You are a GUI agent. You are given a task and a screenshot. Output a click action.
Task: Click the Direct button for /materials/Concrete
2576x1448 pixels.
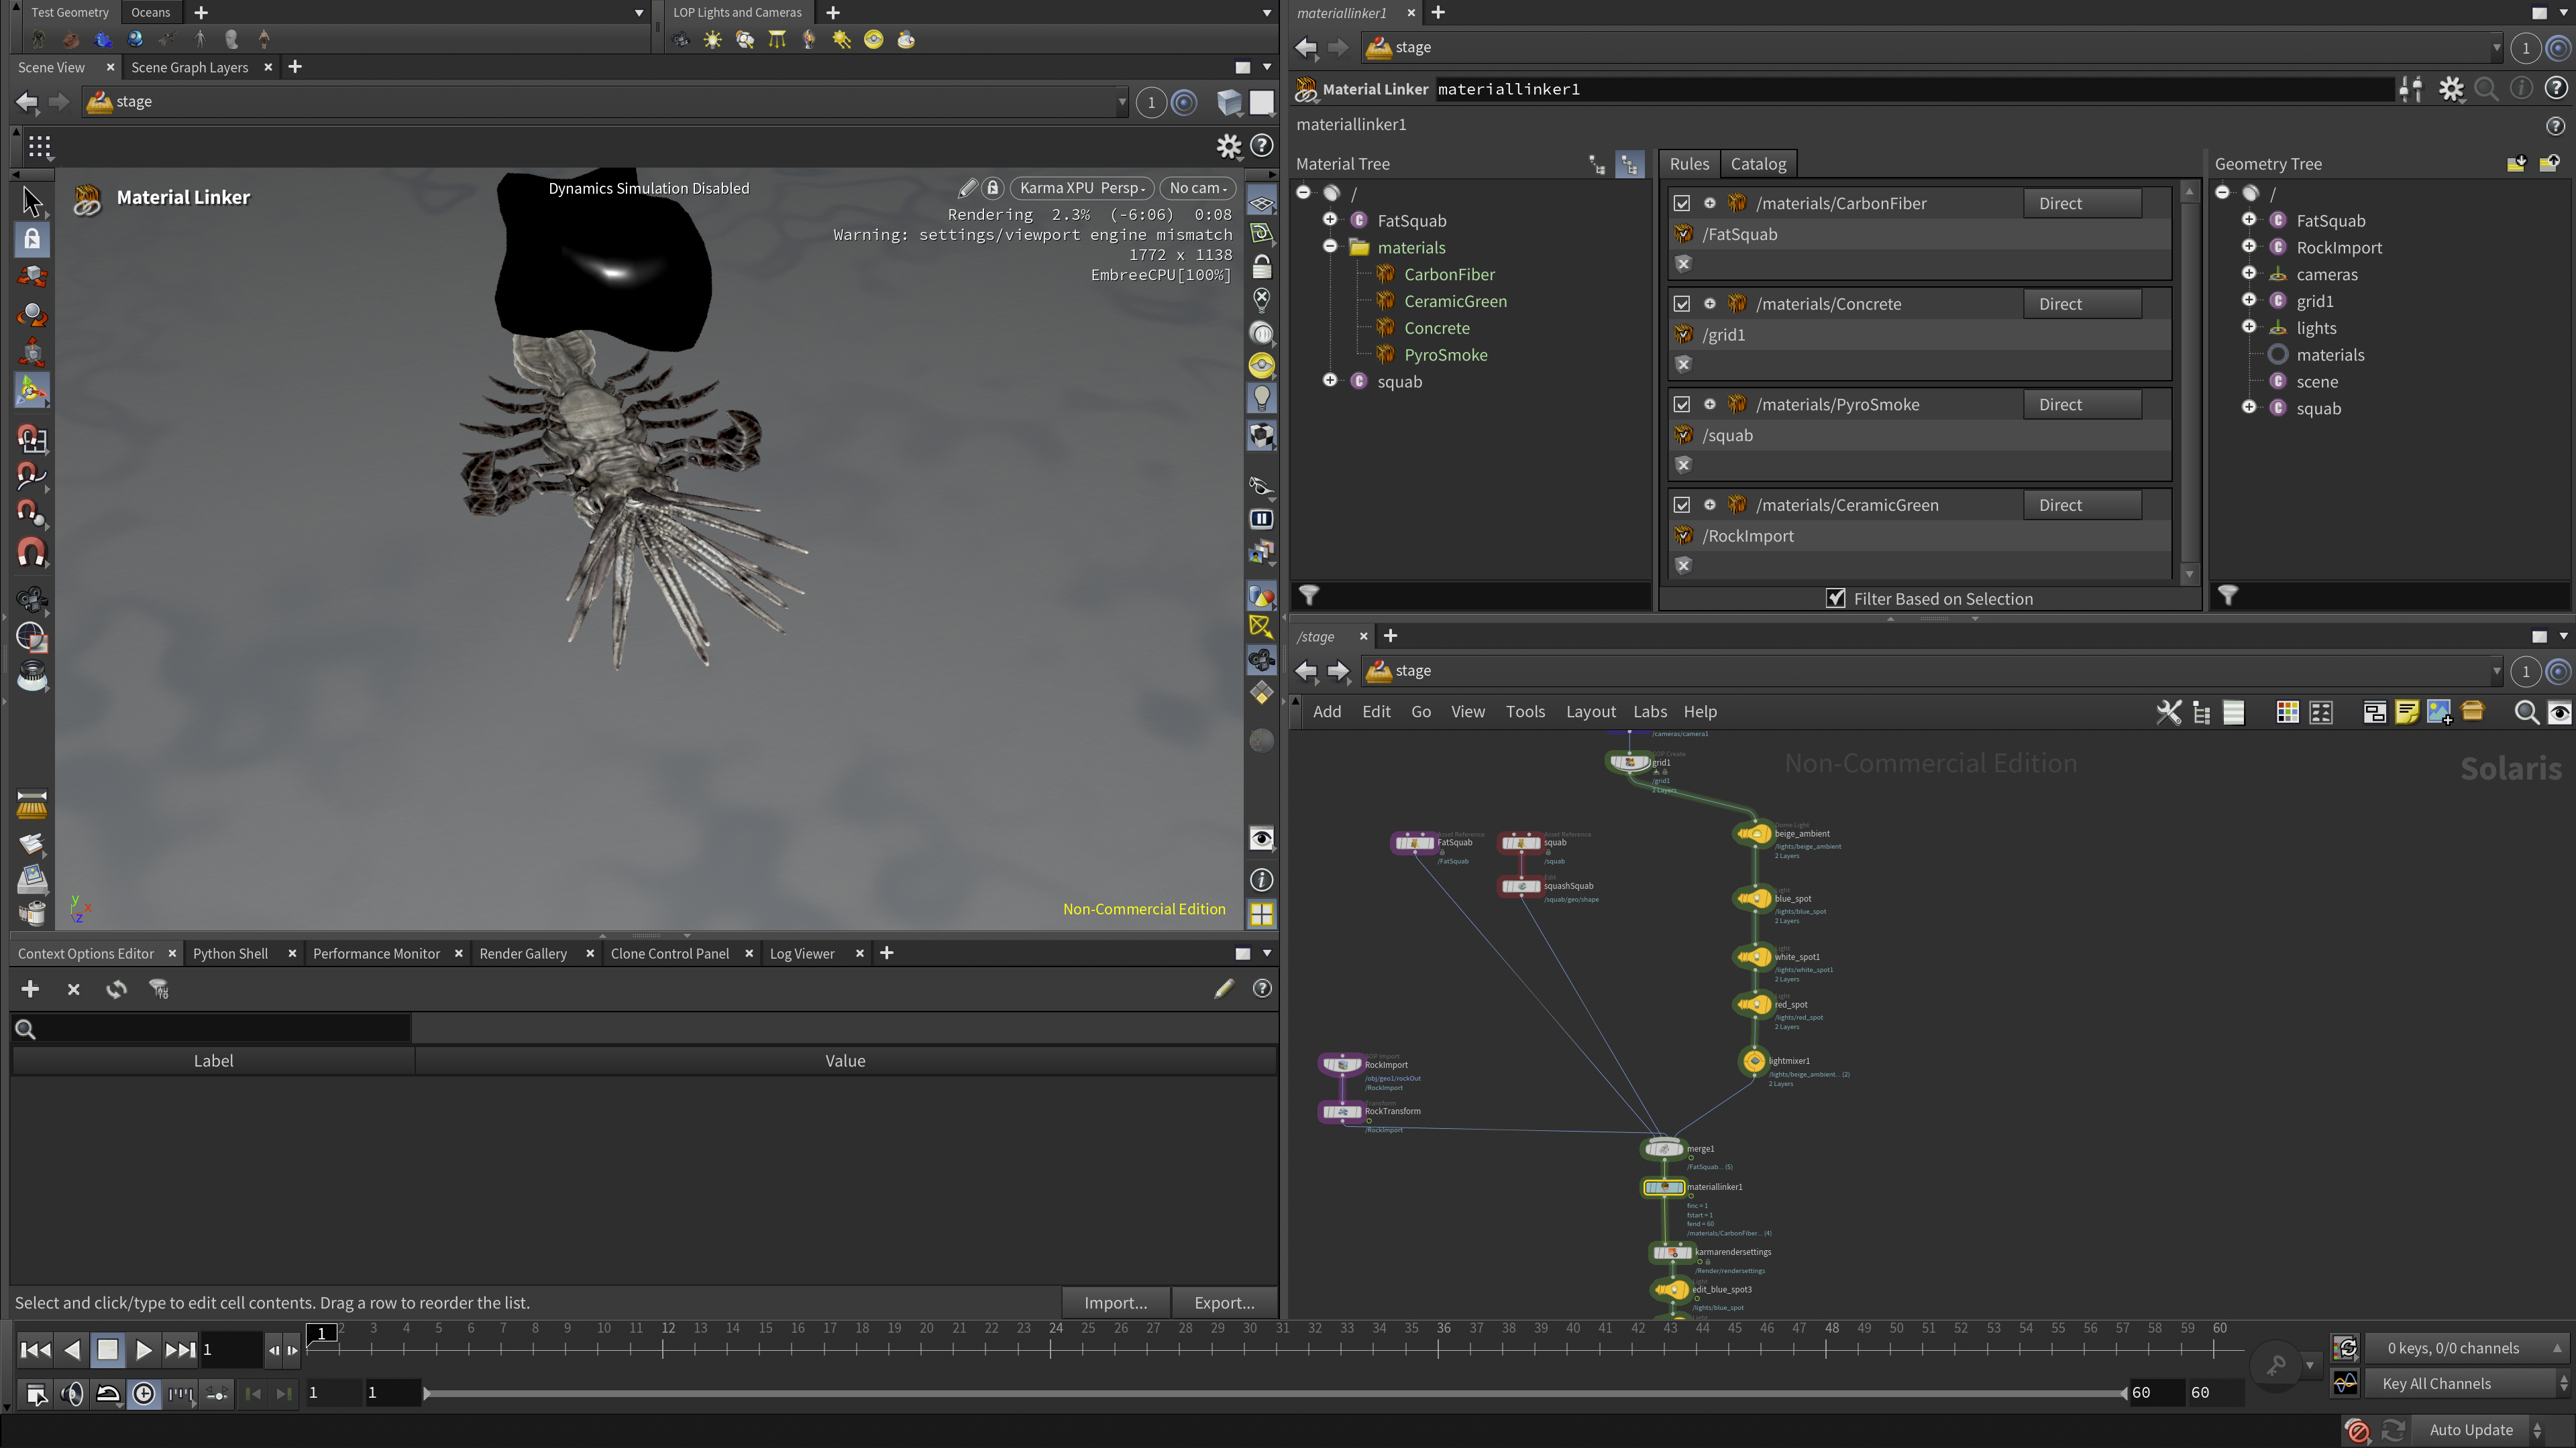[2082, 304]
